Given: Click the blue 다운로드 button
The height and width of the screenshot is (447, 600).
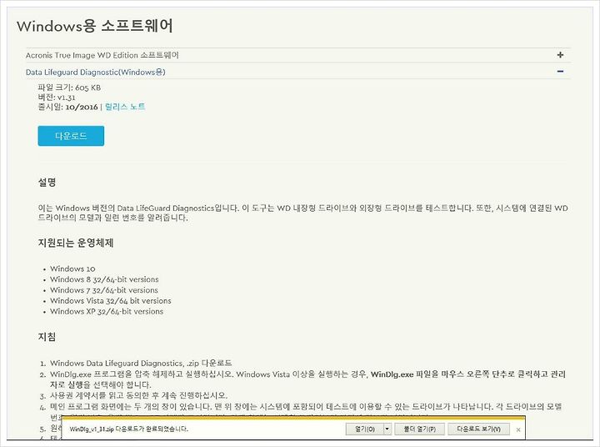Looking at the screenshot, I should 71,136.
